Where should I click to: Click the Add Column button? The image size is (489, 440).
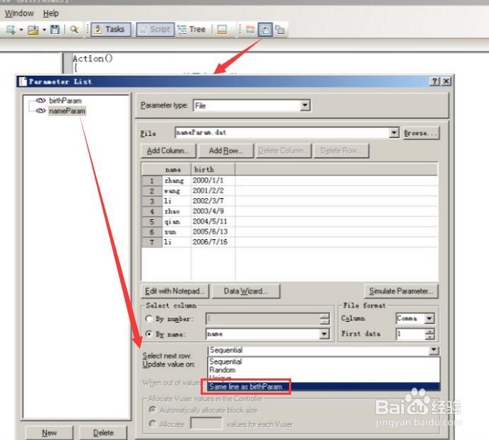coord(168,151)
